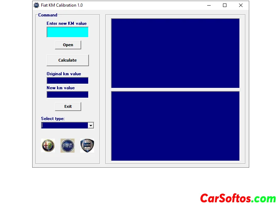Focus the cyan new KM value input
280x210 pixels.
[x=68, y=32]
